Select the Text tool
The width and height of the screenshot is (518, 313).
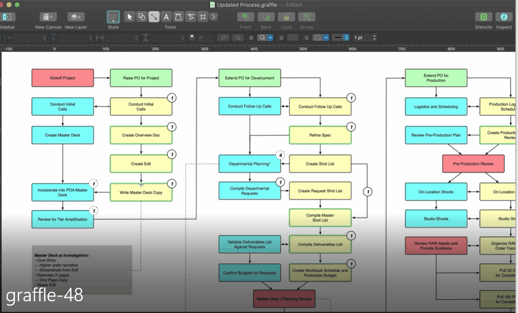(x=166, y=17)
